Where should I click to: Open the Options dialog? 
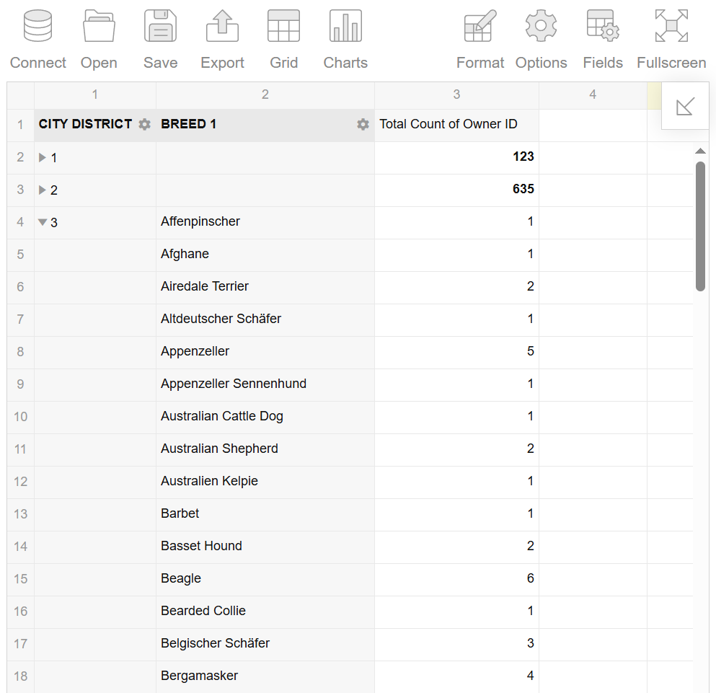(541, 40)
